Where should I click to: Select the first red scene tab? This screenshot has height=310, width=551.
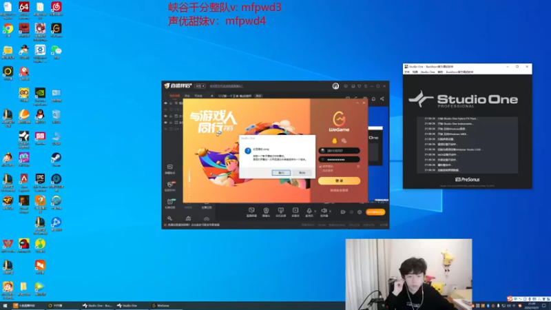click(175, 96)
